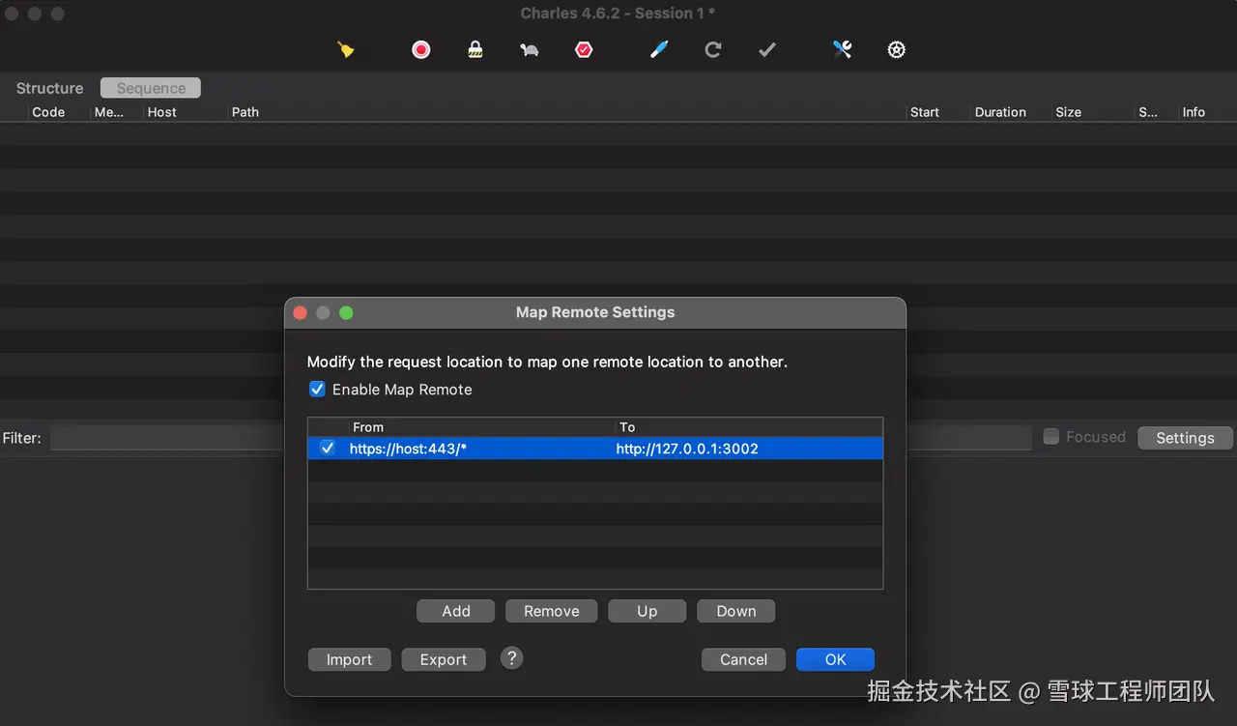Uncheck Enable Map Remote checkbox
The width and height of the screenshot is (1237, 726).
[317, 390]
